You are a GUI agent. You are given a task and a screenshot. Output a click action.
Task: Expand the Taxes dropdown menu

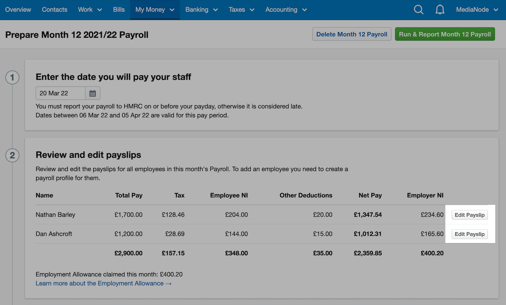242,10
